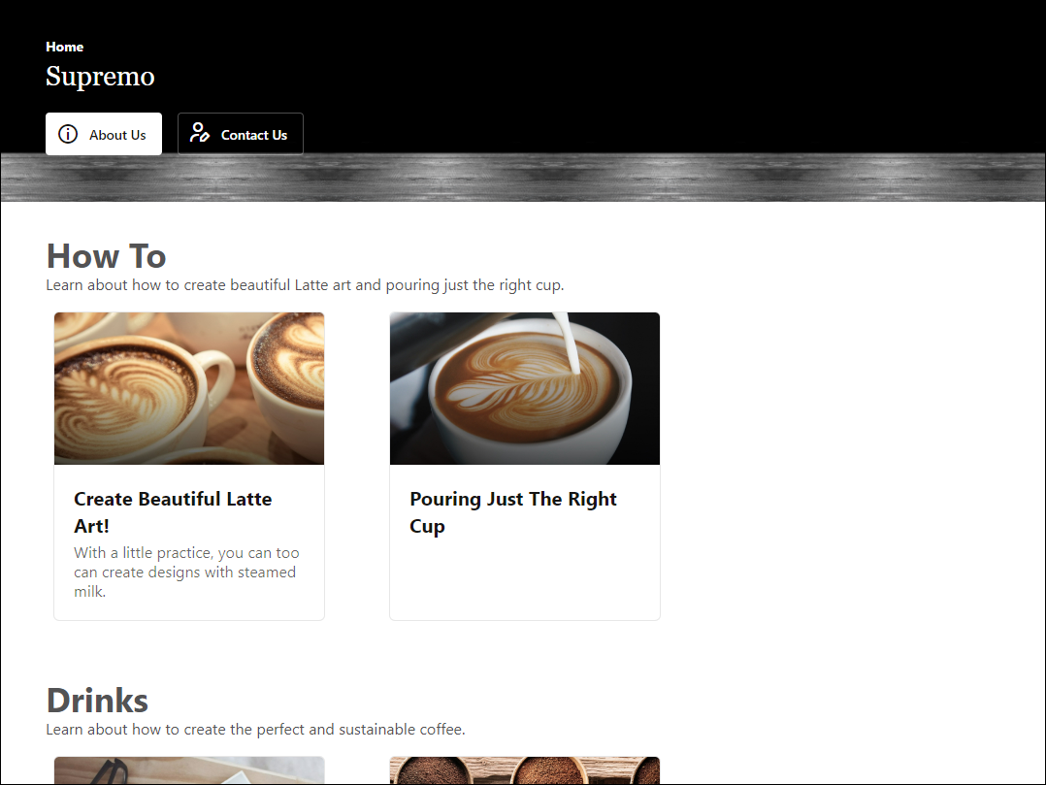Click the sustainable coffee intro text under Drinks

click(254, 729)
